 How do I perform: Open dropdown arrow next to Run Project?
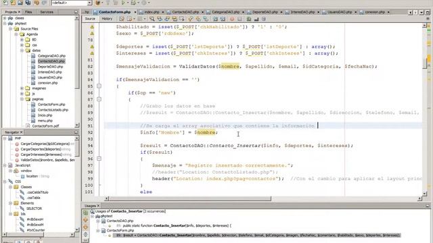point(128,3)
